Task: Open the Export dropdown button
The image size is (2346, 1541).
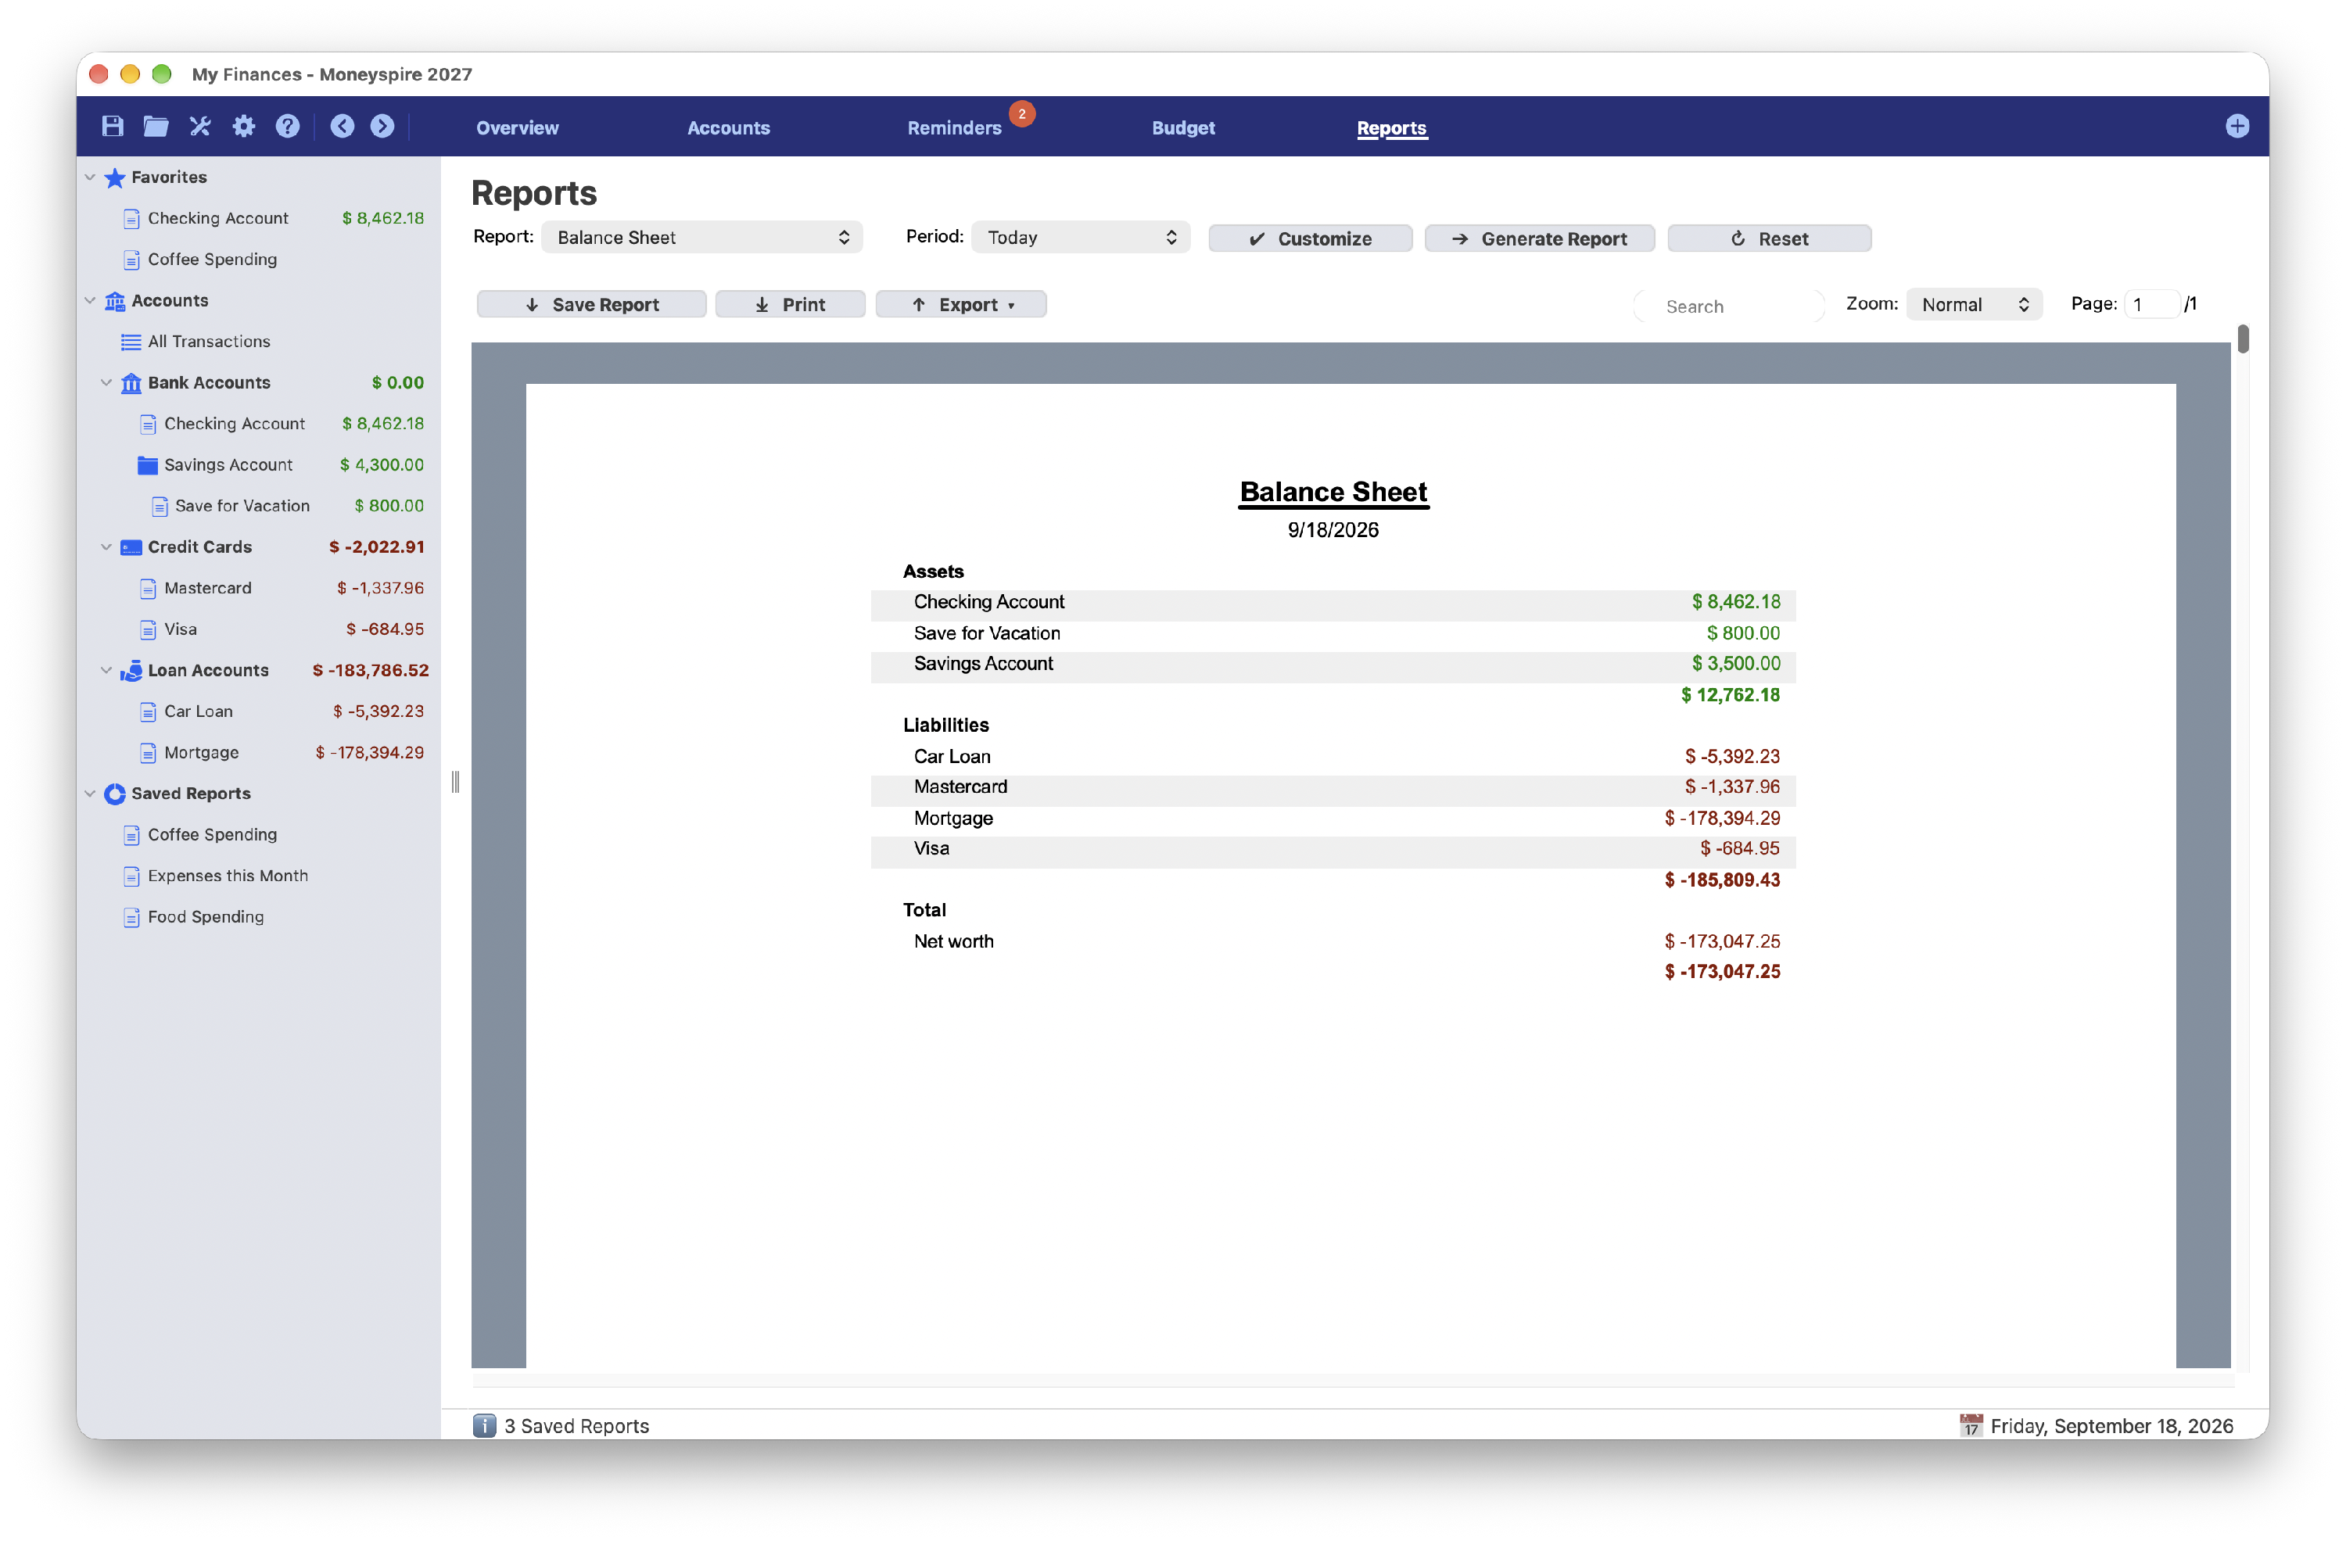Action: (960, 304)
